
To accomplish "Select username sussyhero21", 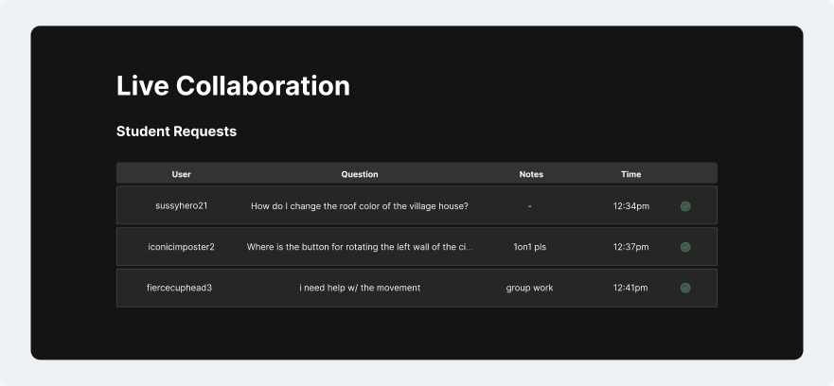I will pos(182,205).
